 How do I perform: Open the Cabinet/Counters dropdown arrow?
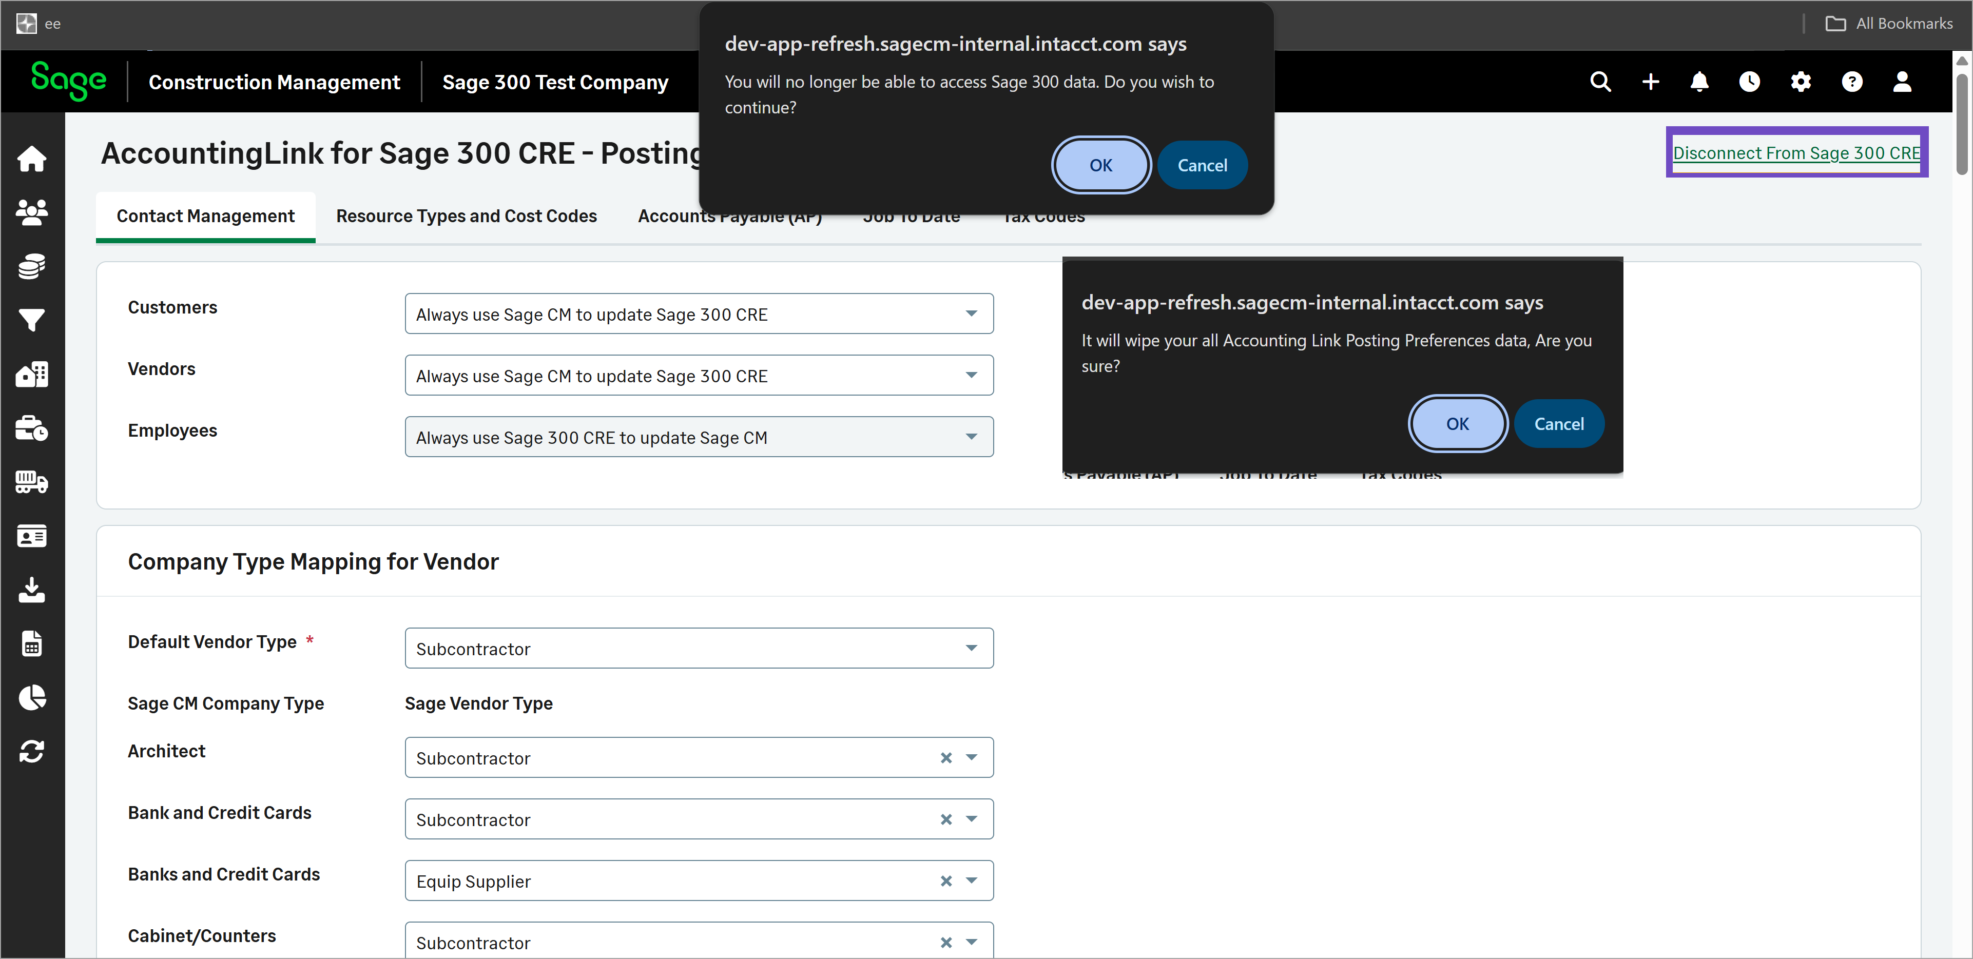tap(972, 942)
